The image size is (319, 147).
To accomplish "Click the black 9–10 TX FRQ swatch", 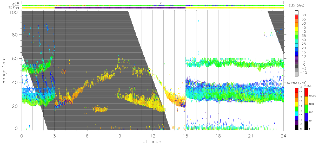I will click(x=297, y=128).
